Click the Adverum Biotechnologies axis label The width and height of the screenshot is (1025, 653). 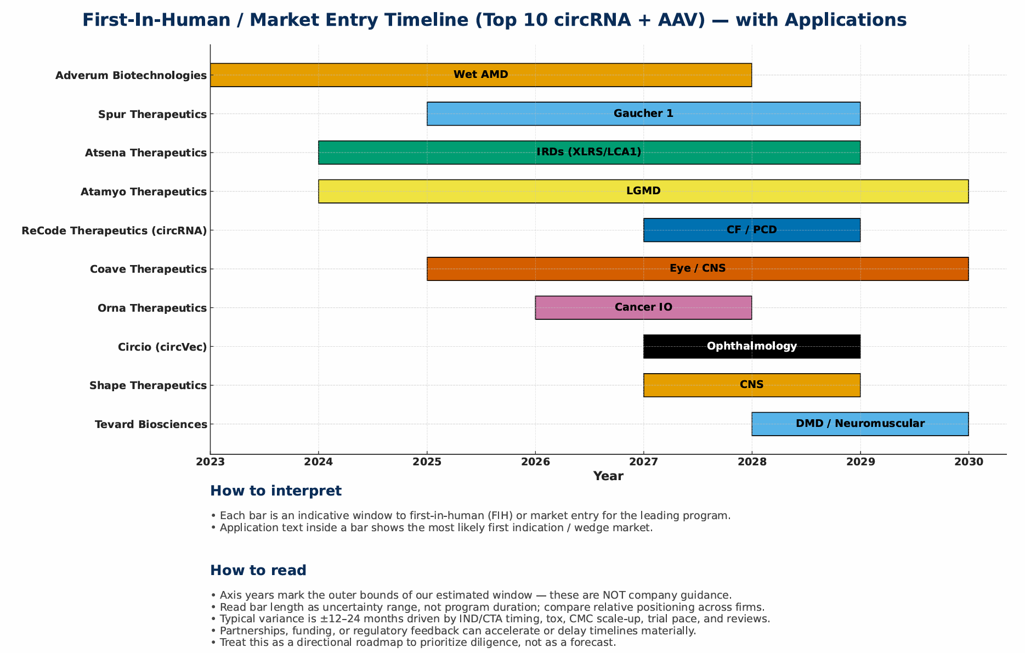(x=131, y=75)
